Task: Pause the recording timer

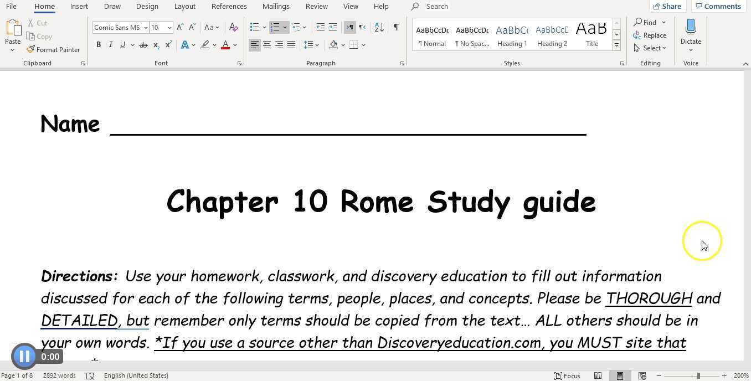Action: coord(24,356)
